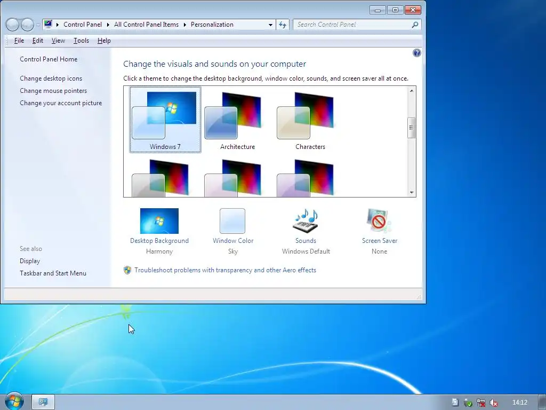Click the Desktop Background label link
The width and height of the screenshot is (546, 410).
click(x=159, y=241)
